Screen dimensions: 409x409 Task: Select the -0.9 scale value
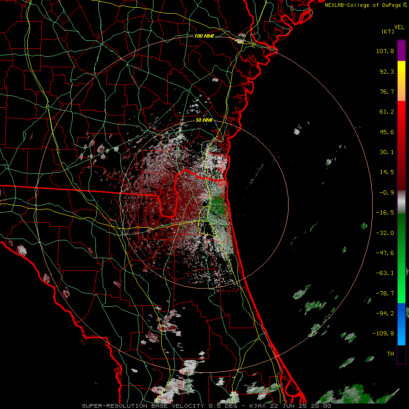[387, 193]
